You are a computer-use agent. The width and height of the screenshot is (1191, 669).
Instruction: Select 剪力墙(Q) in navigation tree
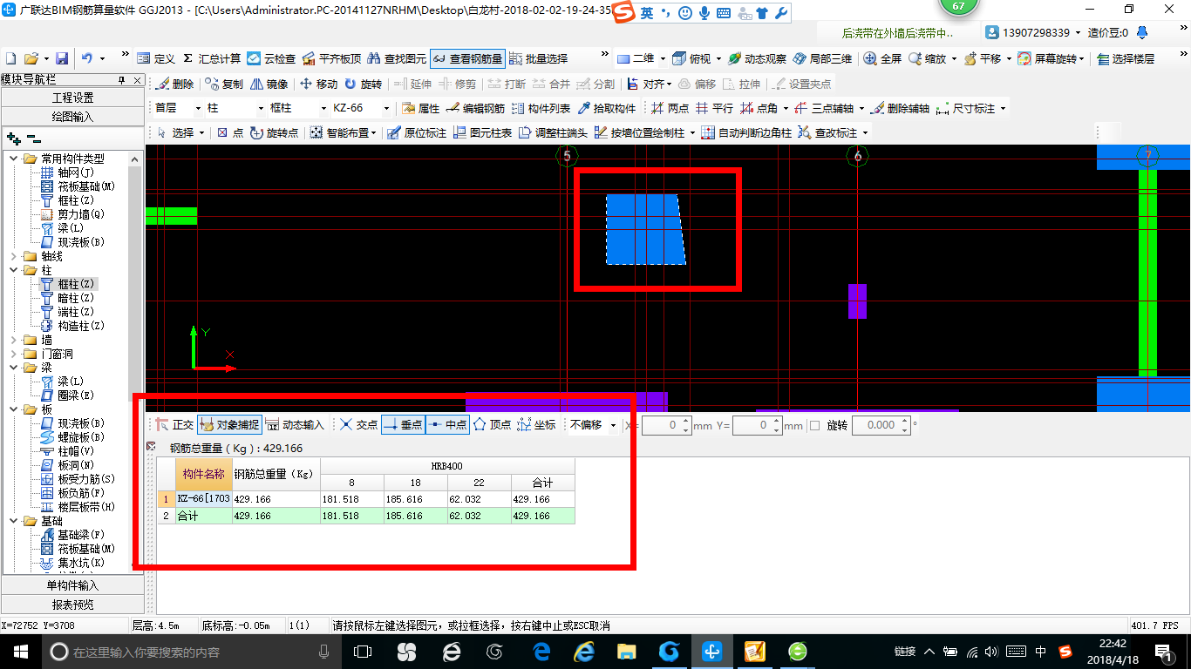81,214
